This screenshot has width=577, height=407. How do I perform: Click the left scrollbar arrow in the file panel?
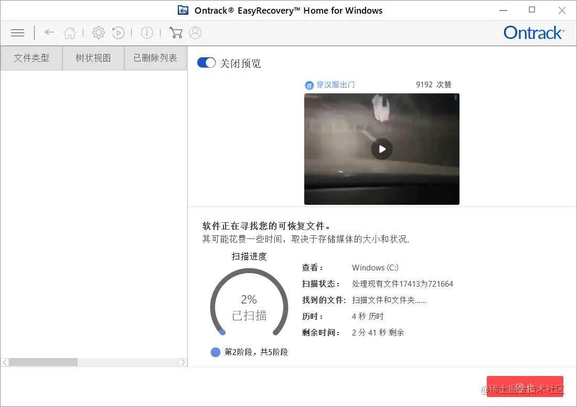coord(5,362)
